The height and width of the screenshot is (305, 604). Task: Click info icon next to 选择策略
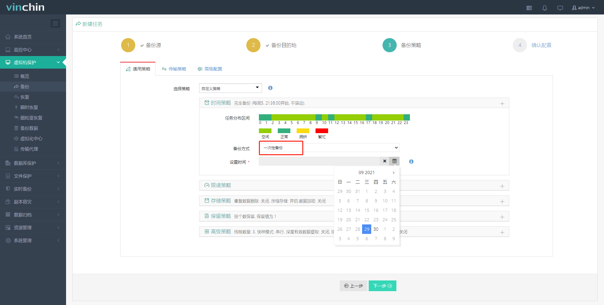click(270, 88)
